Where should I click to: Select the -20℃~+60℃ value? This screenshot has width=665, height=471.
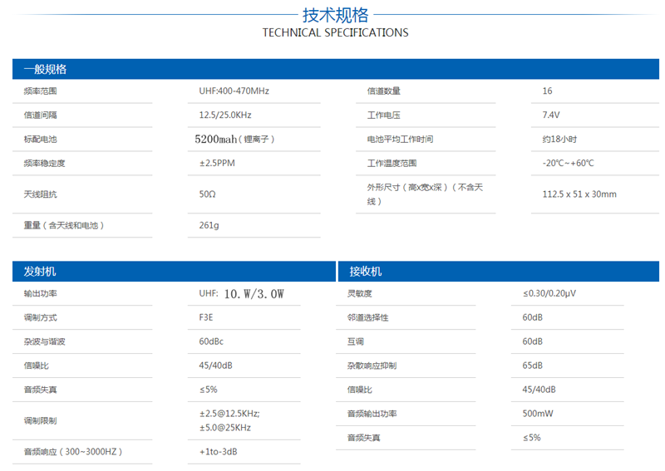coord(569,164)
